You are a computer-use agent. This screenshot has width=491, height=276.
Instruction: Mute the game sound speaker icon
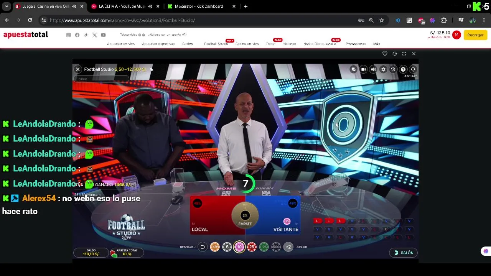coord(373,69)
